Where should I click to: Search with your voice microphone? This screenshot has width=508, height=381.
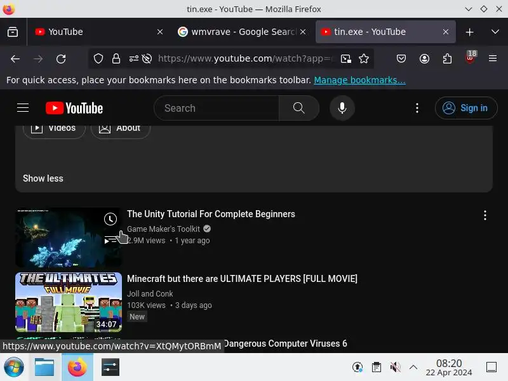[x=342, y=108]
